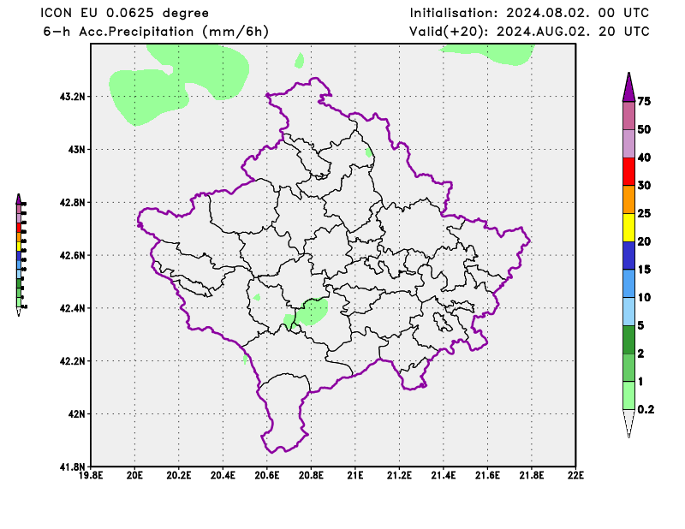Click the legend value 25
The width and height of the screenshot is (685, 529).
(644, 213)
